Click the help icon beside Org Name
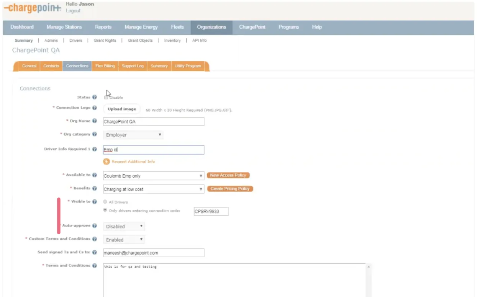Screen dimensions: 477x297 pos(94,121)
